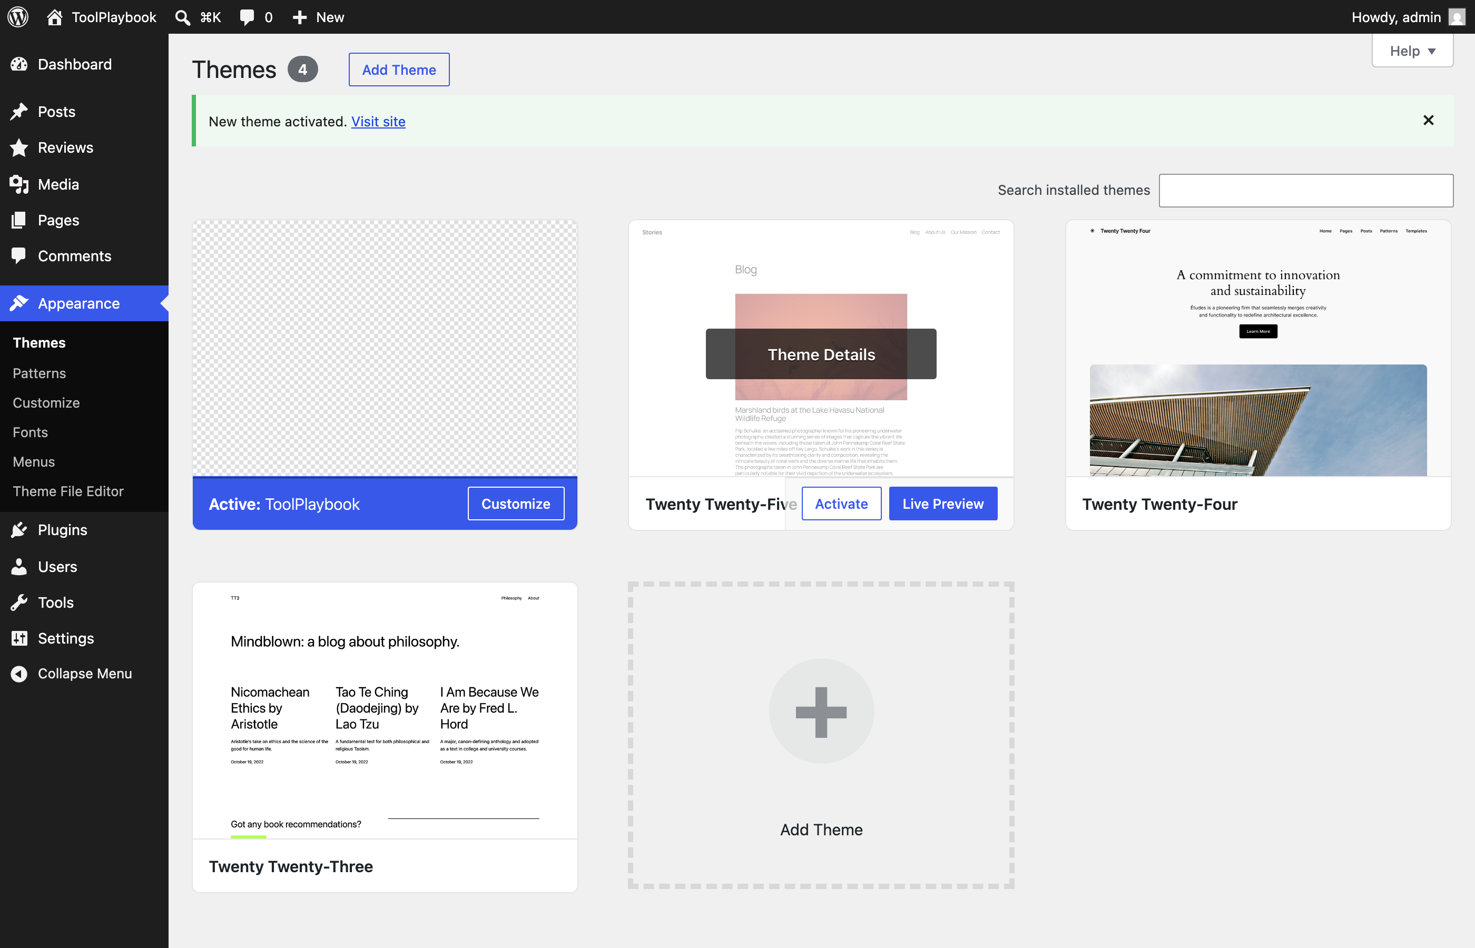Click the Pages icon in sidebar
1475x948 pixels.
19,220
